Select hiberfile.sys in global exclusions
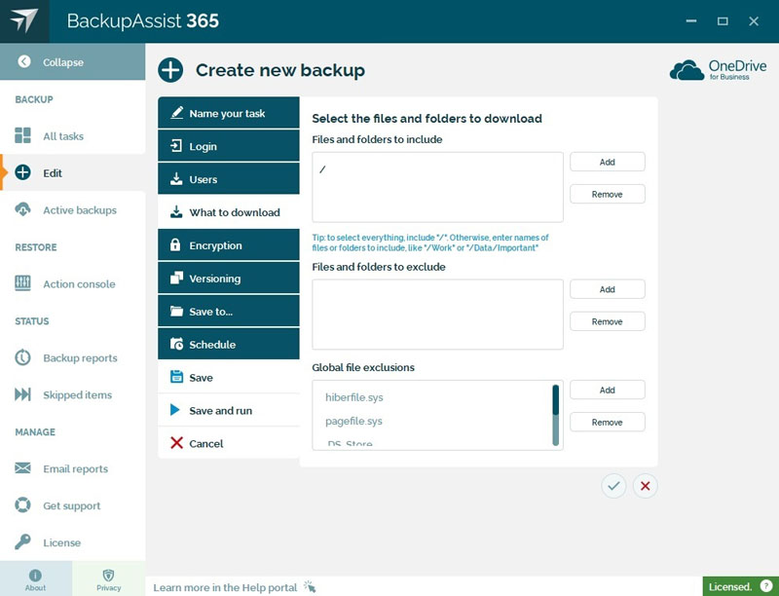Screen dimensions: 779x596 pyautogui.click(x=354, y=397)
